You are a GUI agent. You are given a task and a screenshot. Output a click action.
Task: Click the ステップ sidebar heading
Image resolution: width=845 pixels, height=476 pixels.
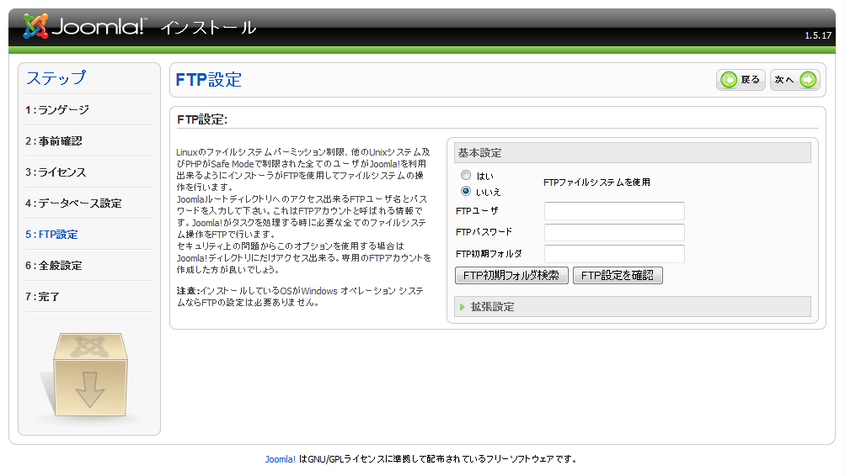pyautogui.click(x=56, y=78)
